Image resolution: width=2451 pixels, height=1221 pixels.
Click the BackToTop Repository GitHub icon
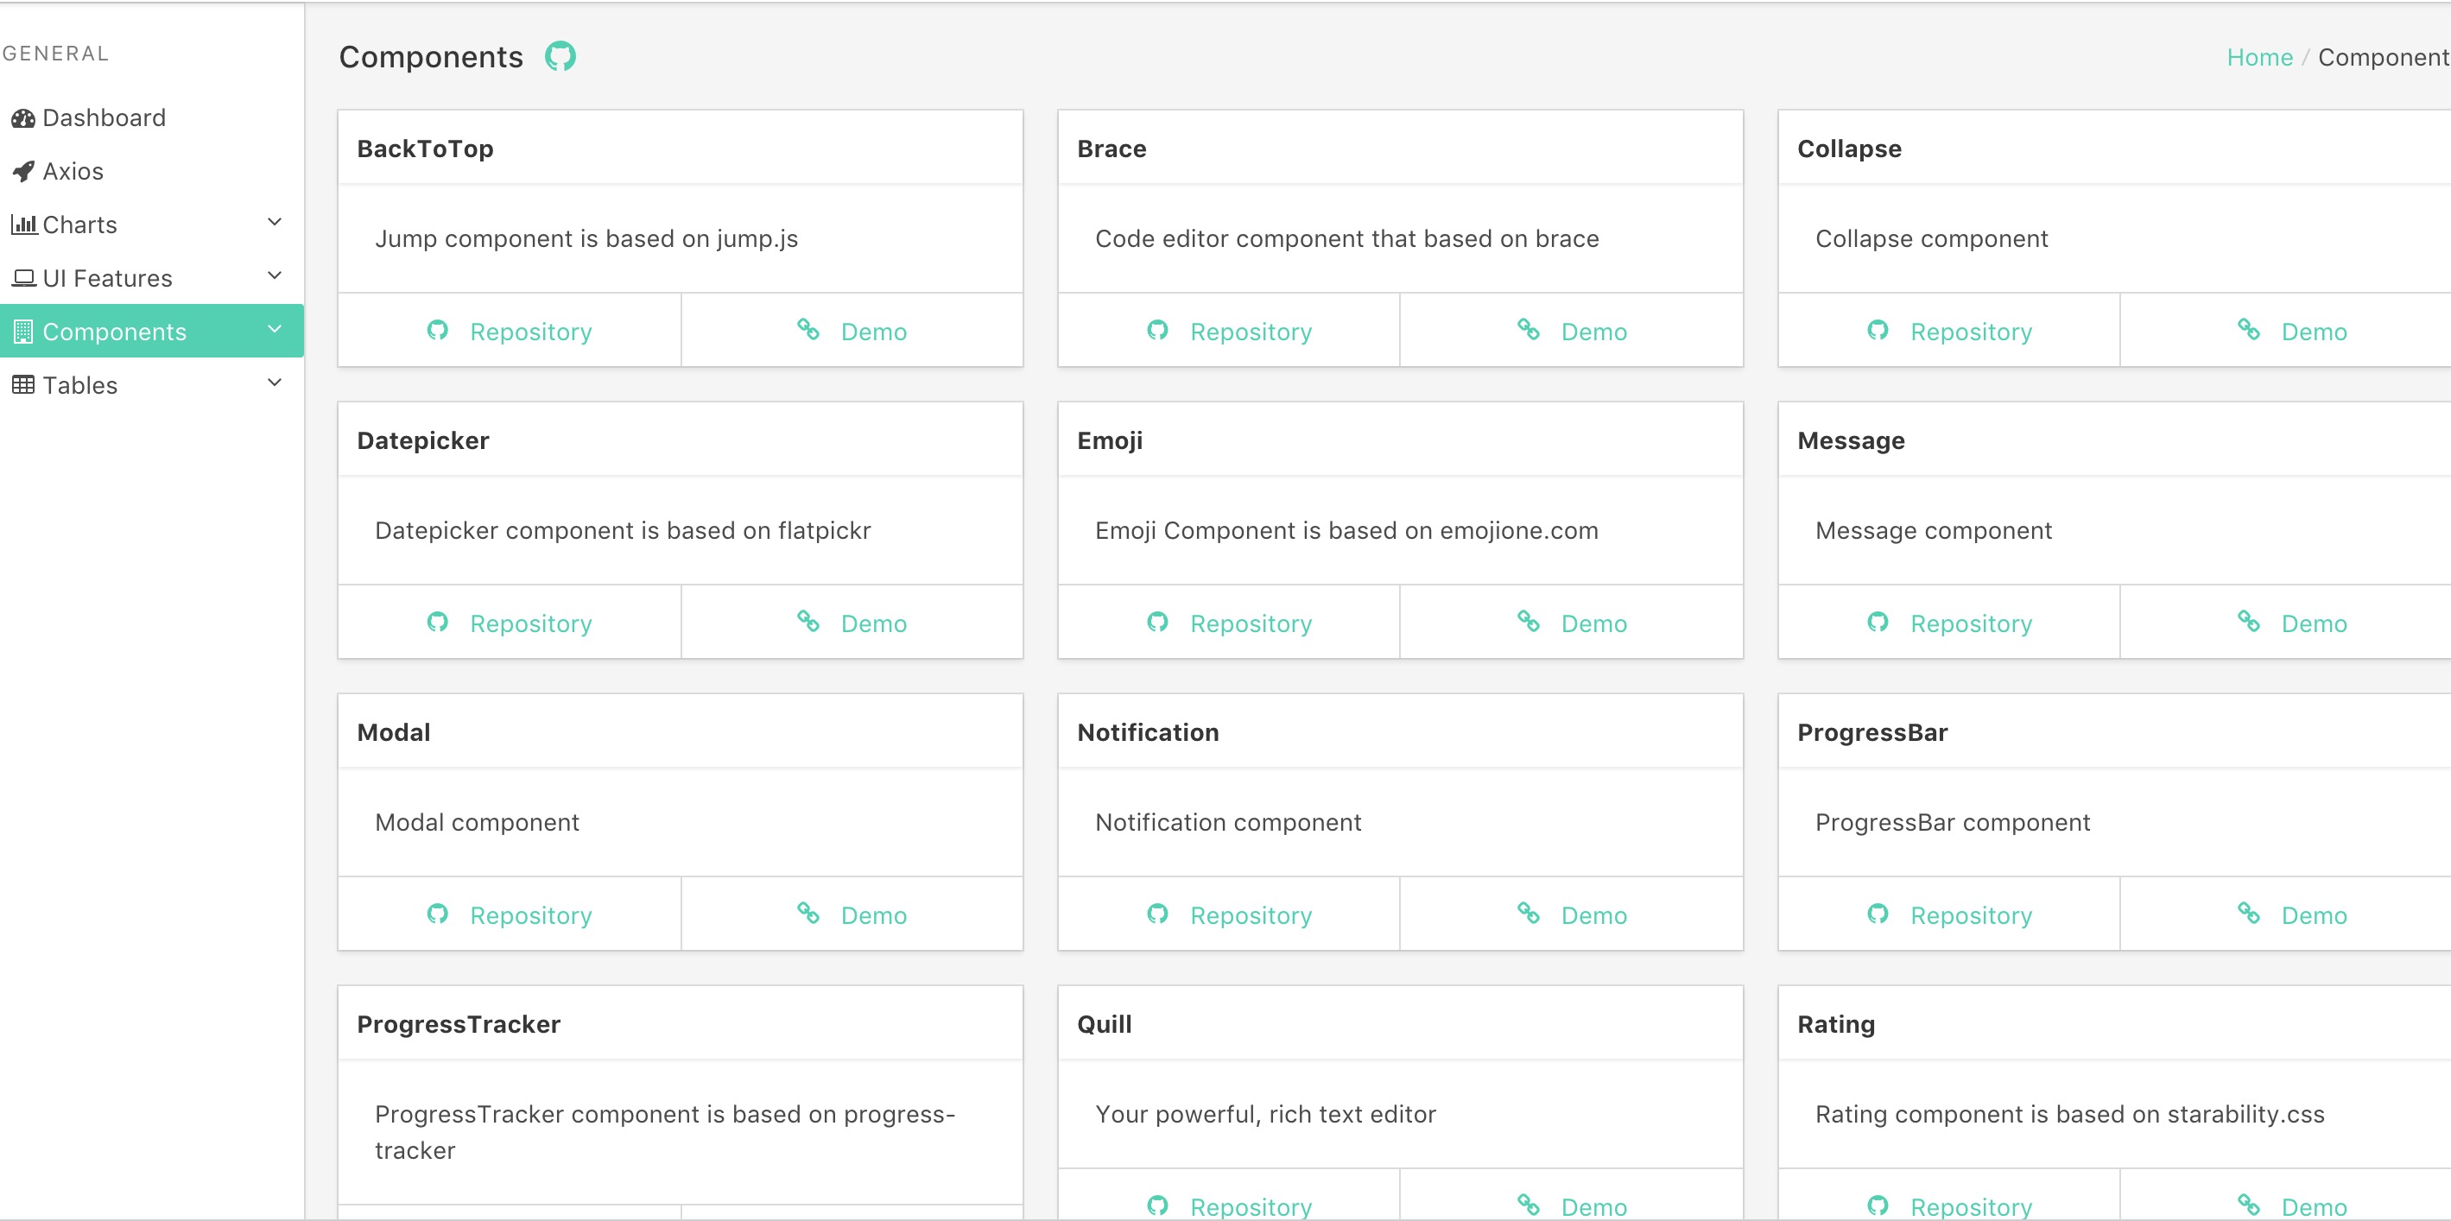click(437, 330)
